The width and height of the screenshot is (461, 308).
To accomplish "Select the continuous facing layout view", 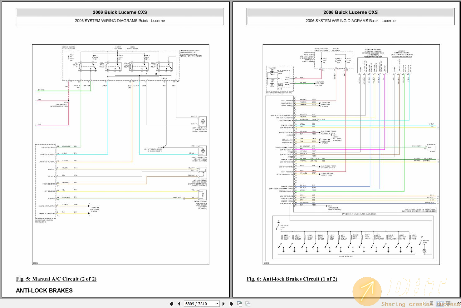I will pyautogui.click(x=448, y=304).
